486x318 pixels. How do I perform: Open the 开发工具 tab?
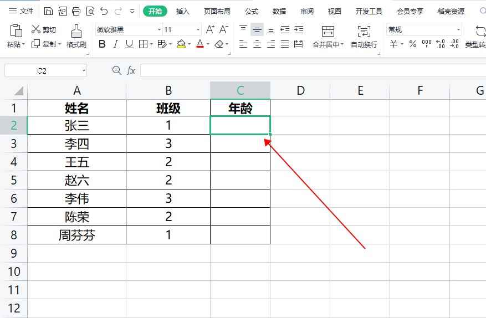point(369,12)
